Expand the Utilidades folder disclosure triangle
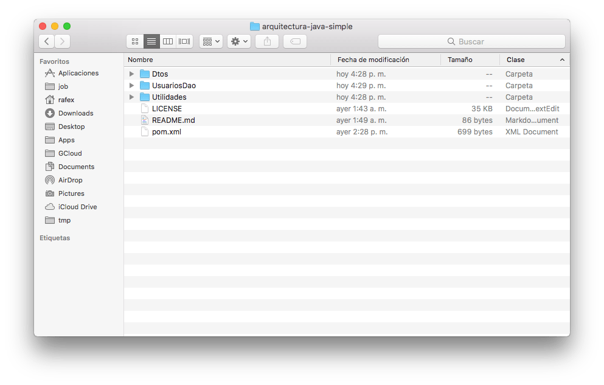The image size is (604, 385). [x=131, y=97]
